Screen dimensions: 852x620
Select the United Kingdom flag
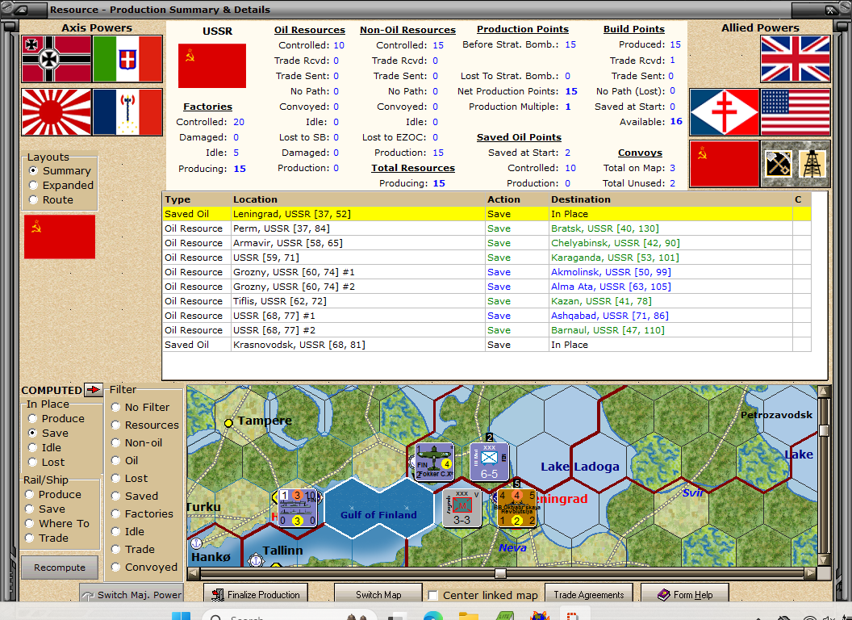(796, 59)
